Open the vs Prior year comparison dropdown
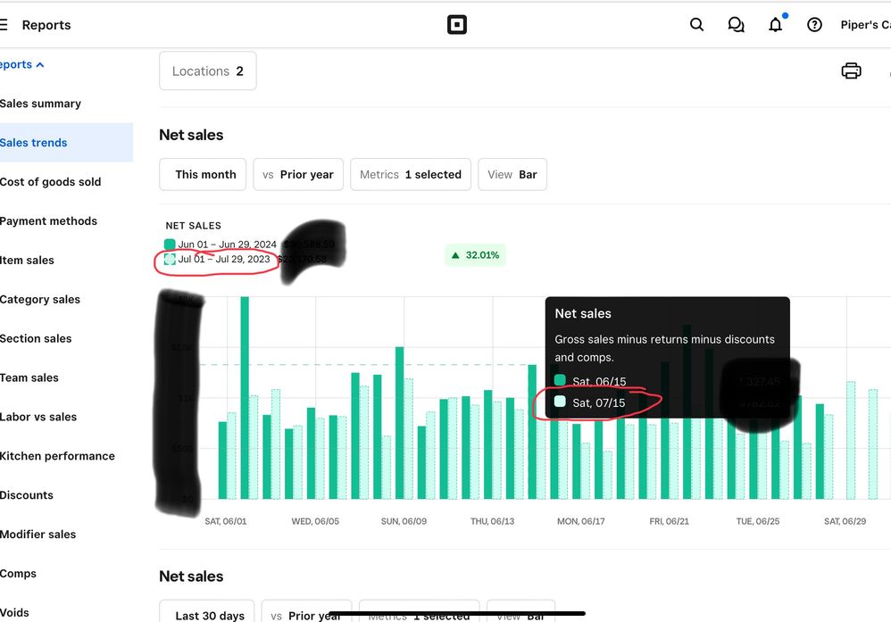The image size is (891, 622). pyautogui.click(x=298, y=175)
